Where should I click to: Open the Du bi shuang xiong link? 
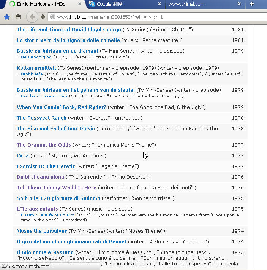pos(40,177)
